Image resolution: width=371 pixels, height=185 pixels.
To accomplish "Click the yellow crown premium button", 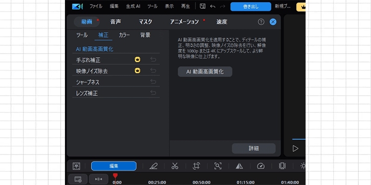I will 301,7.
